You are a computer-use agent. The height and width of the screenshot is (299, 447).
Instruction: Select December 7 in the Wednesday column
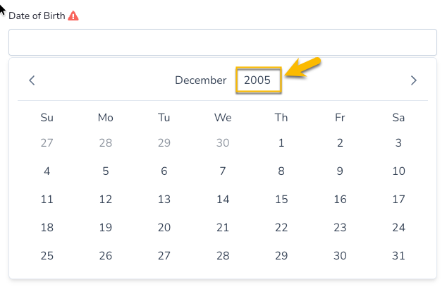click(223, 171)
